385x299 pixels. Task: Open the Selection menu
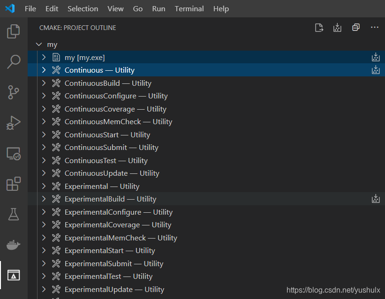click(x=83, y=9)
